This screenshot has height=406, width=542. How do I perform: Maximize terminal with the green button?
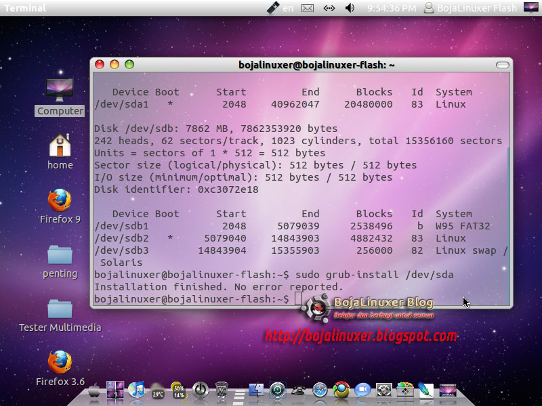(129, 64)
